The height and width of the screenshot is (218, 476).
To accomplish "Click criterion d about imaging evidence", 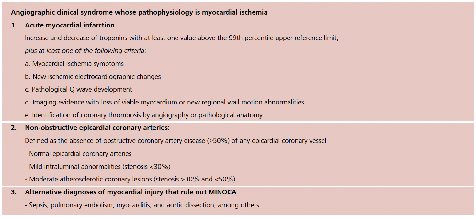I will click(x=165, y=102).
